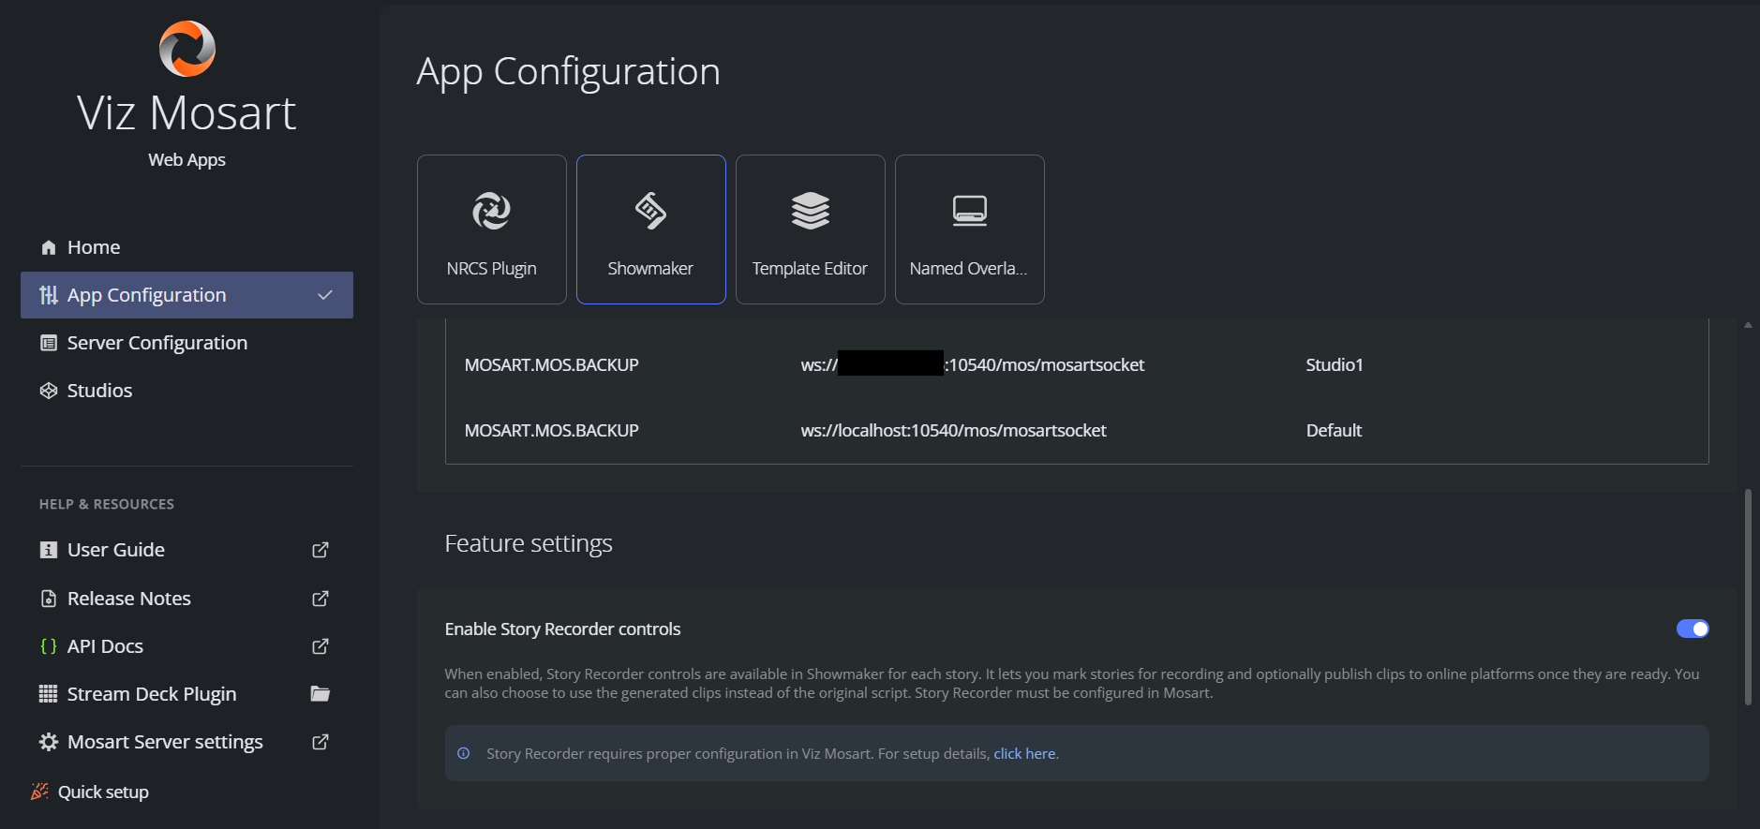1760x829 pixels.
Task: Select the Default cell in the connections table
Action: click(x=1334, y=431)
